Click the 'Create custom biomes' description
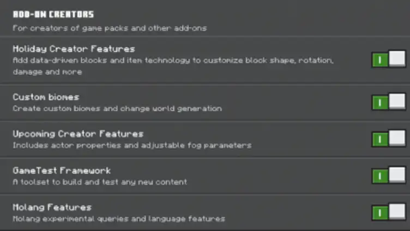 point(117,108)
